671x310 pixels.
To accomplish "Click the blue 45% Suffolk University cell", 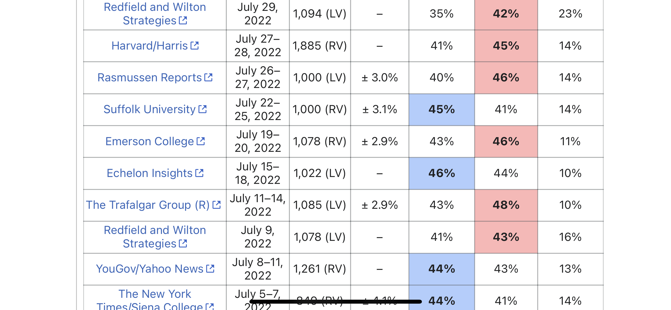I will (442, 109).
